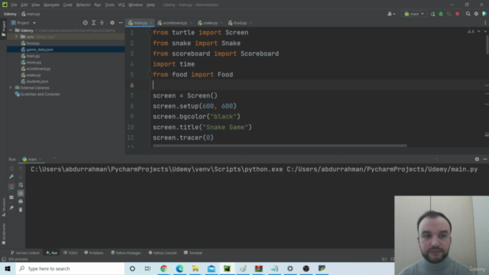This screenshot has width=489, height=275.
Task: Click the pin tab icon in Run panel
Action: 11,208
